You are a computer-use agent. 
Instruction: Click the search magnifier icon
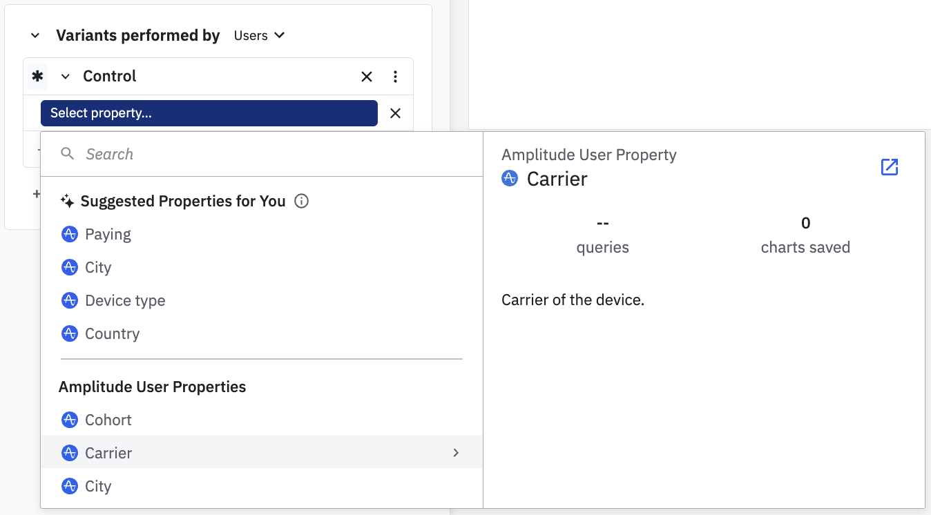point(68,154)
